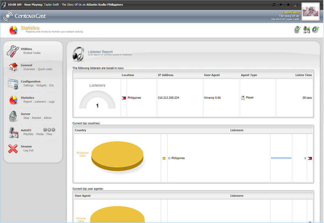Click the yellow Philippines country pie chart

(117, 156)
